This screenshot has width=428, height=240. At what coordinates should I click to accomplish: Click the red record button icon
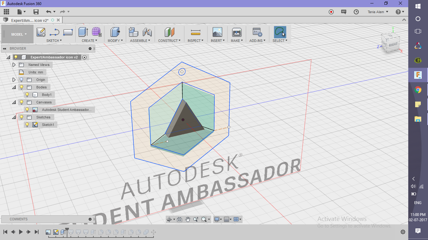(331, 12)
